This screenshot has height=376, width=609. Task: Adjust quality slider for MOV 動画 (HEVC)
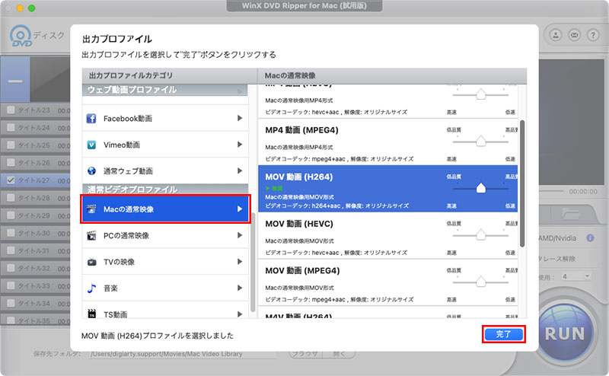coord(481,235)
